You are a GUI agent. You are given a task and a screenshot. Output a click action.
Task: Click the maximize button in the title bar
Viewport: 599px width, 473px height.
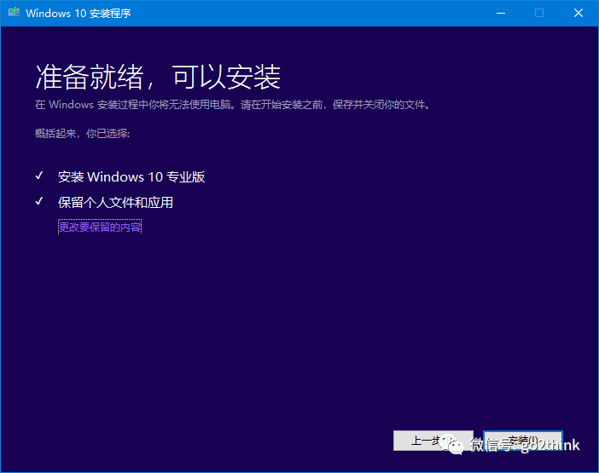539,13
